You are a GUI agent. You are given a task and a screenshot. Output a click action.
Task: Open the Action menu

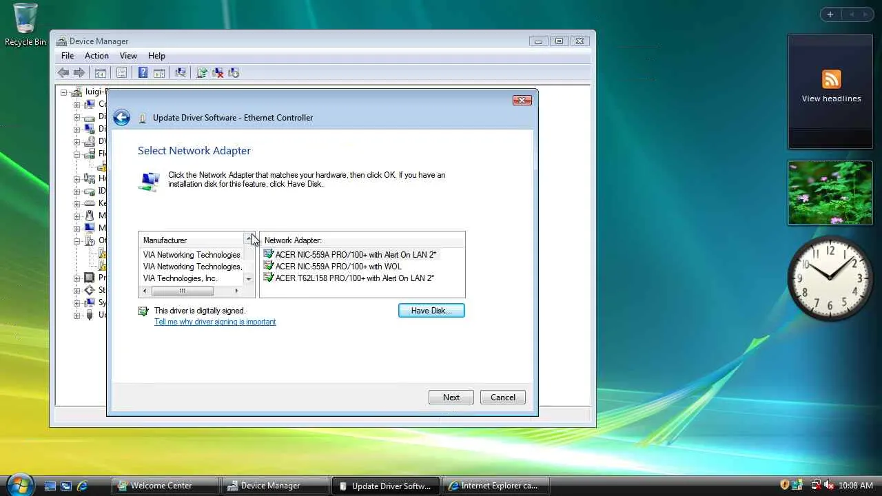tap(96, 56)
